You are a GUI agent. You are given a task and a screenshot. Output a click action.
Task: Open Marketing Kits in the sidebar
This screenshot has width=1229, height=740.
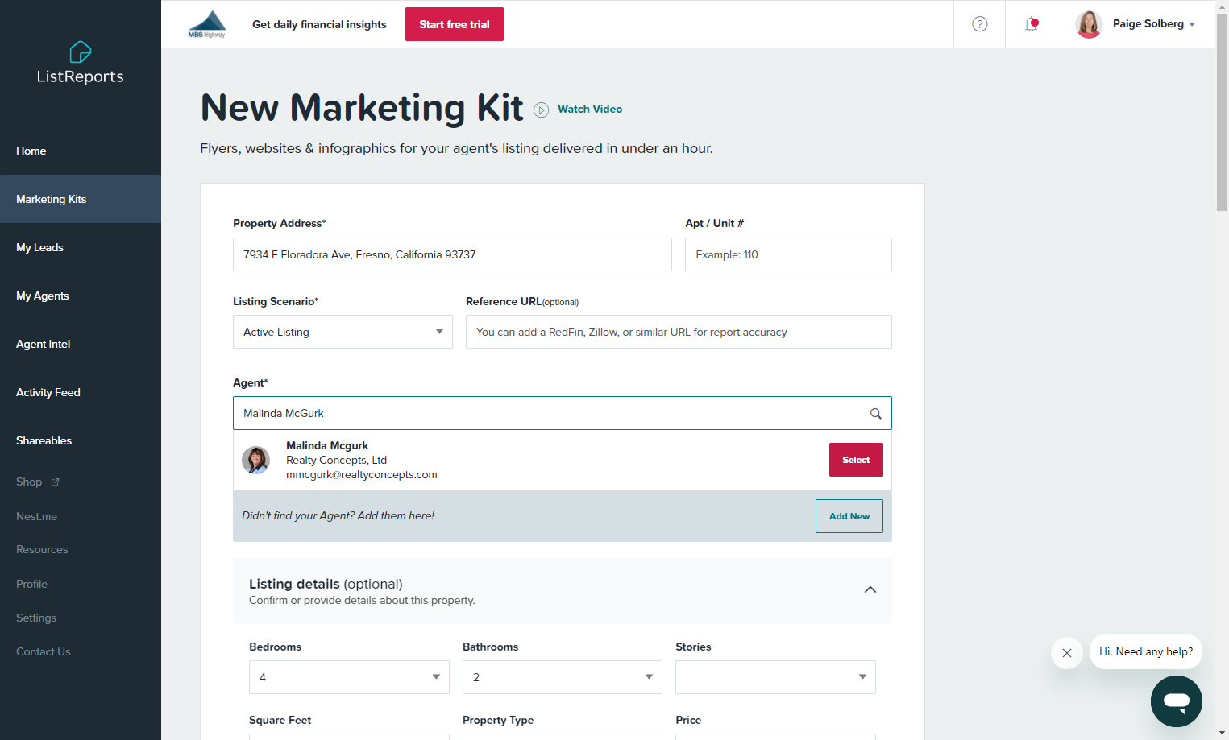(81, 199)
